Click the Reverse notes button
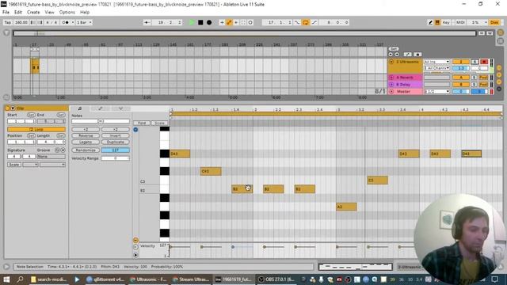This screenshot has width=507, height=285. tap(86, 135)
